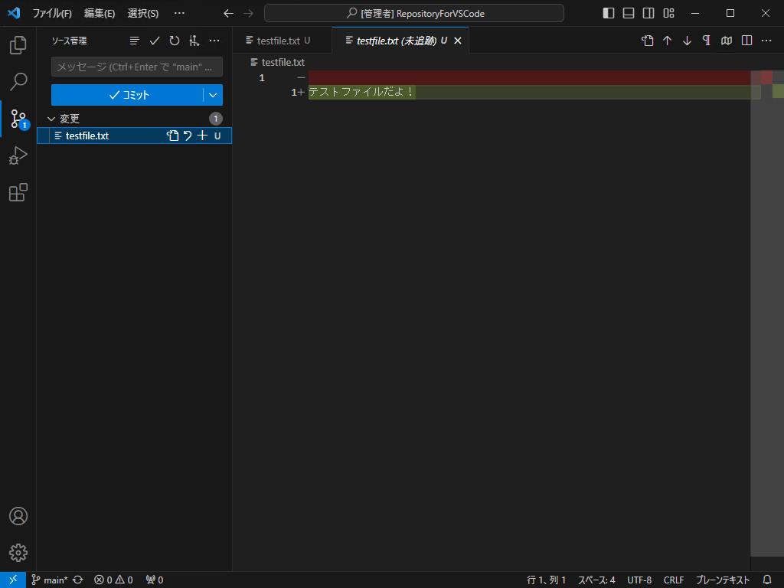
Task: Open the 編集(E) menu
Action: point(100,14)
